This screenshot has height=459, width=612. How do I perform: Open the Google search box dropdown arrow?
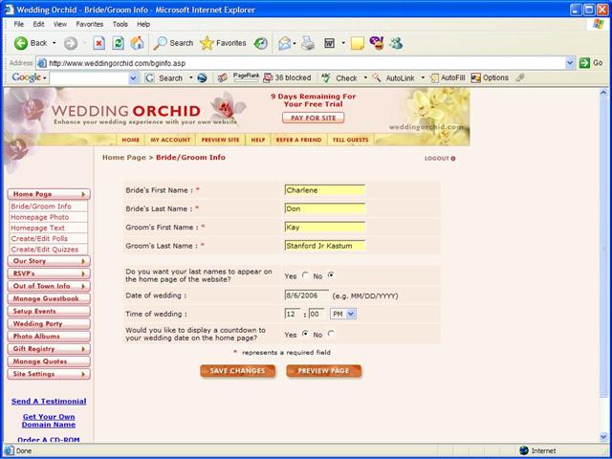(133, 78)
